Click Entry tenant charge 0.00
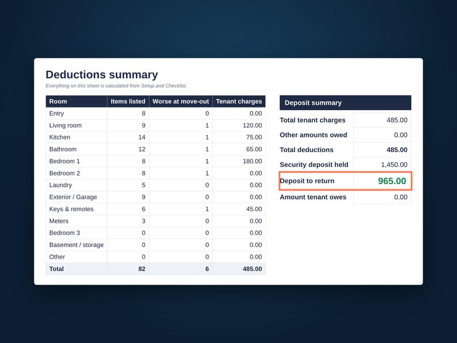 (x=256, y=113)
